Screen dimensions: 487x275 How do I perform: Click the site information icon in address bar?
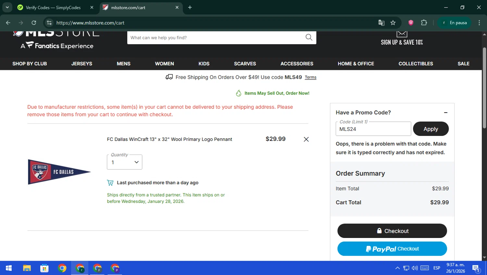49,23
